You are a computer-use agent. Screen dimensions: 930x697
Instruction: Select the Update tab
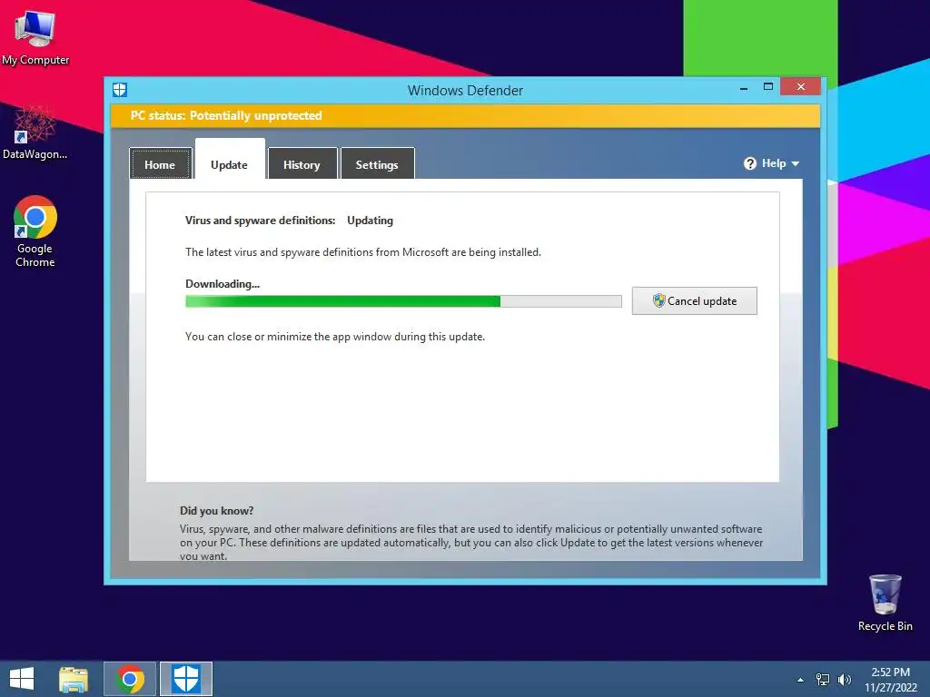[230, 160]
